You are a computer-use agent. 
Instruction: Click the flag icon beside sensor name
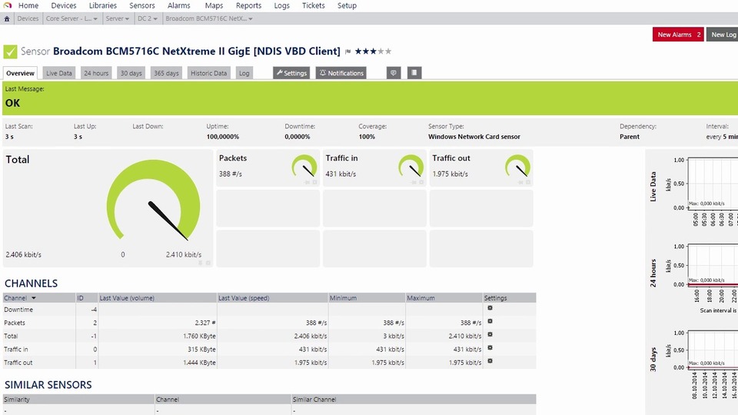[347, 51]
